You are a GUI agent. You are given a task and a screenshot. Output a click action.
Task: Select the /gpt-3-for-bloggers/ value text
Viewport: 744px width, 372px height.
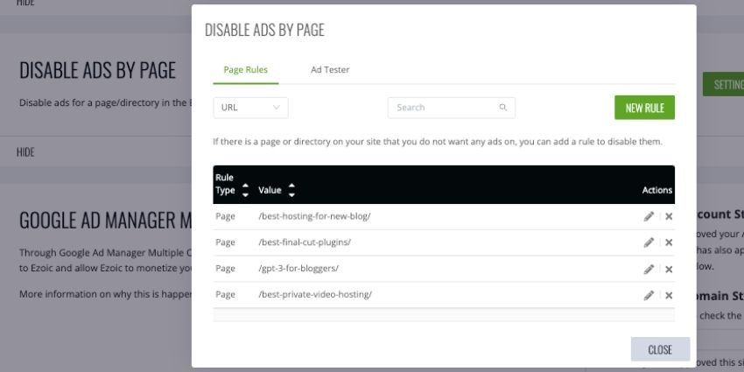click(298, 268)
